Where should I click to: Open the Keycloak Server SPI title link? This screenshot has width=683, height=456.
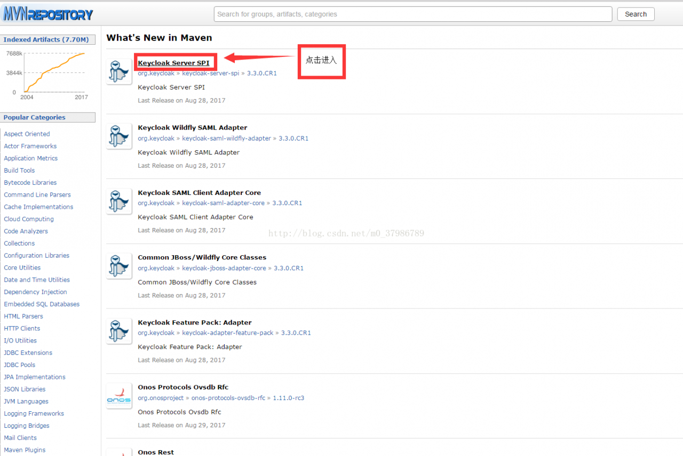(173, 63)
